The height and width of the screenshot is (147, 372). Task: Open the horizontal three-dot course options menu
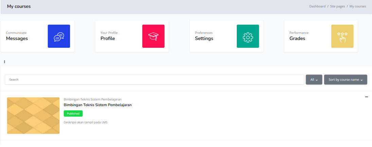[x=366, y=97]
